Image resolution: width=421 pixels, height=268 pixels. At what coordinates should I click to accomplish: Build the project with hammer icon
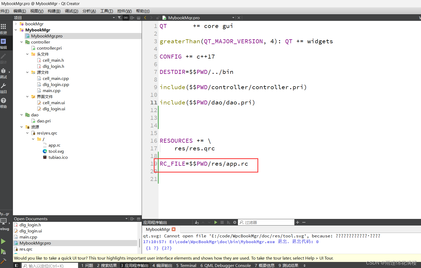3,261
